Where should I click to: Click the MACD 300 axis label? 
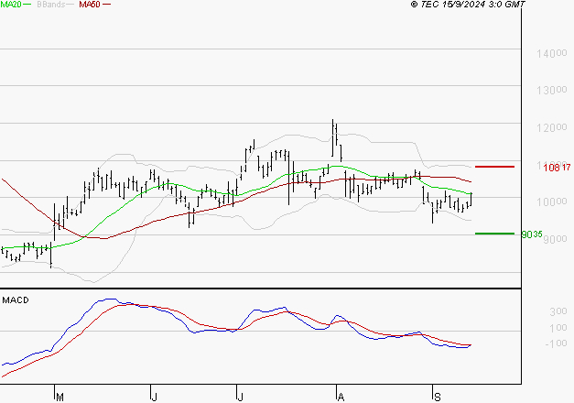pos(558,311)
